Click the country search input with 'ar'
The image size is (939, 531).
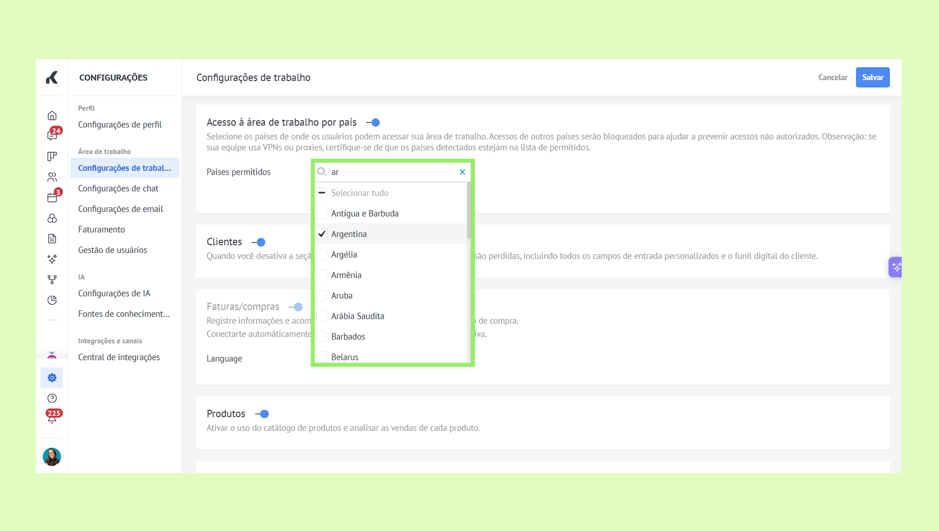coord(393,172)
